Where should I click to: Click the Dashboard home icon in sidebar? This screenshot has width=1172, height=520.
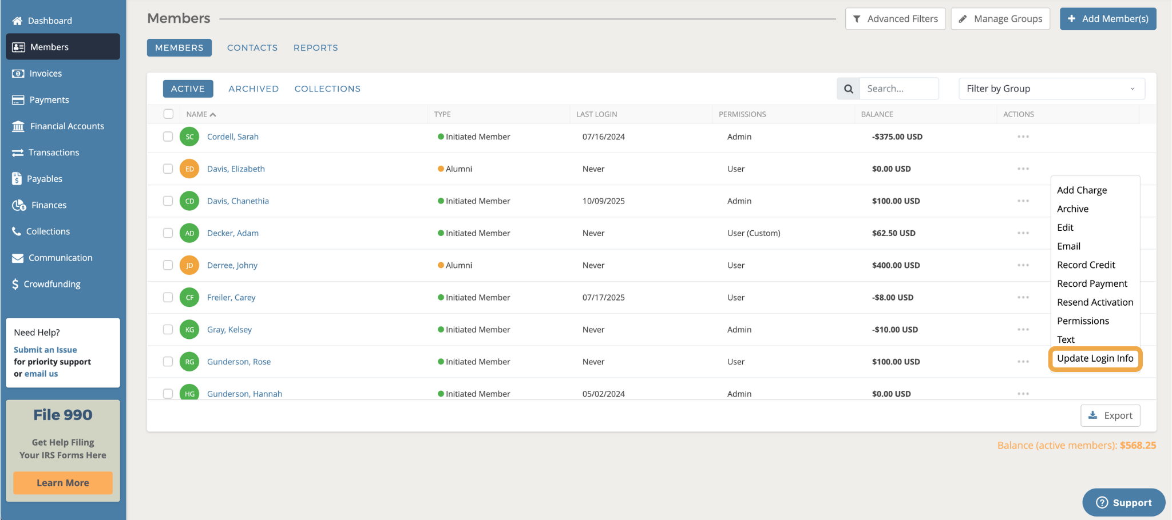[17, 21]
